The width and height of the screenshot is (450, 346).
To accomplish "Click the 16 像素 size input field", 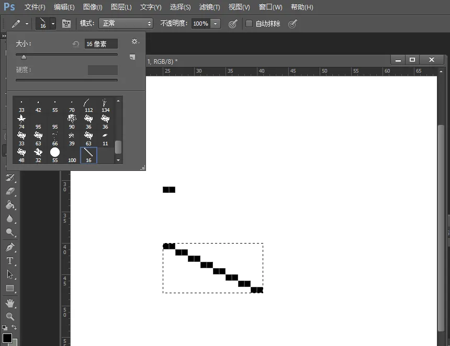I will [x=101, y=44].
